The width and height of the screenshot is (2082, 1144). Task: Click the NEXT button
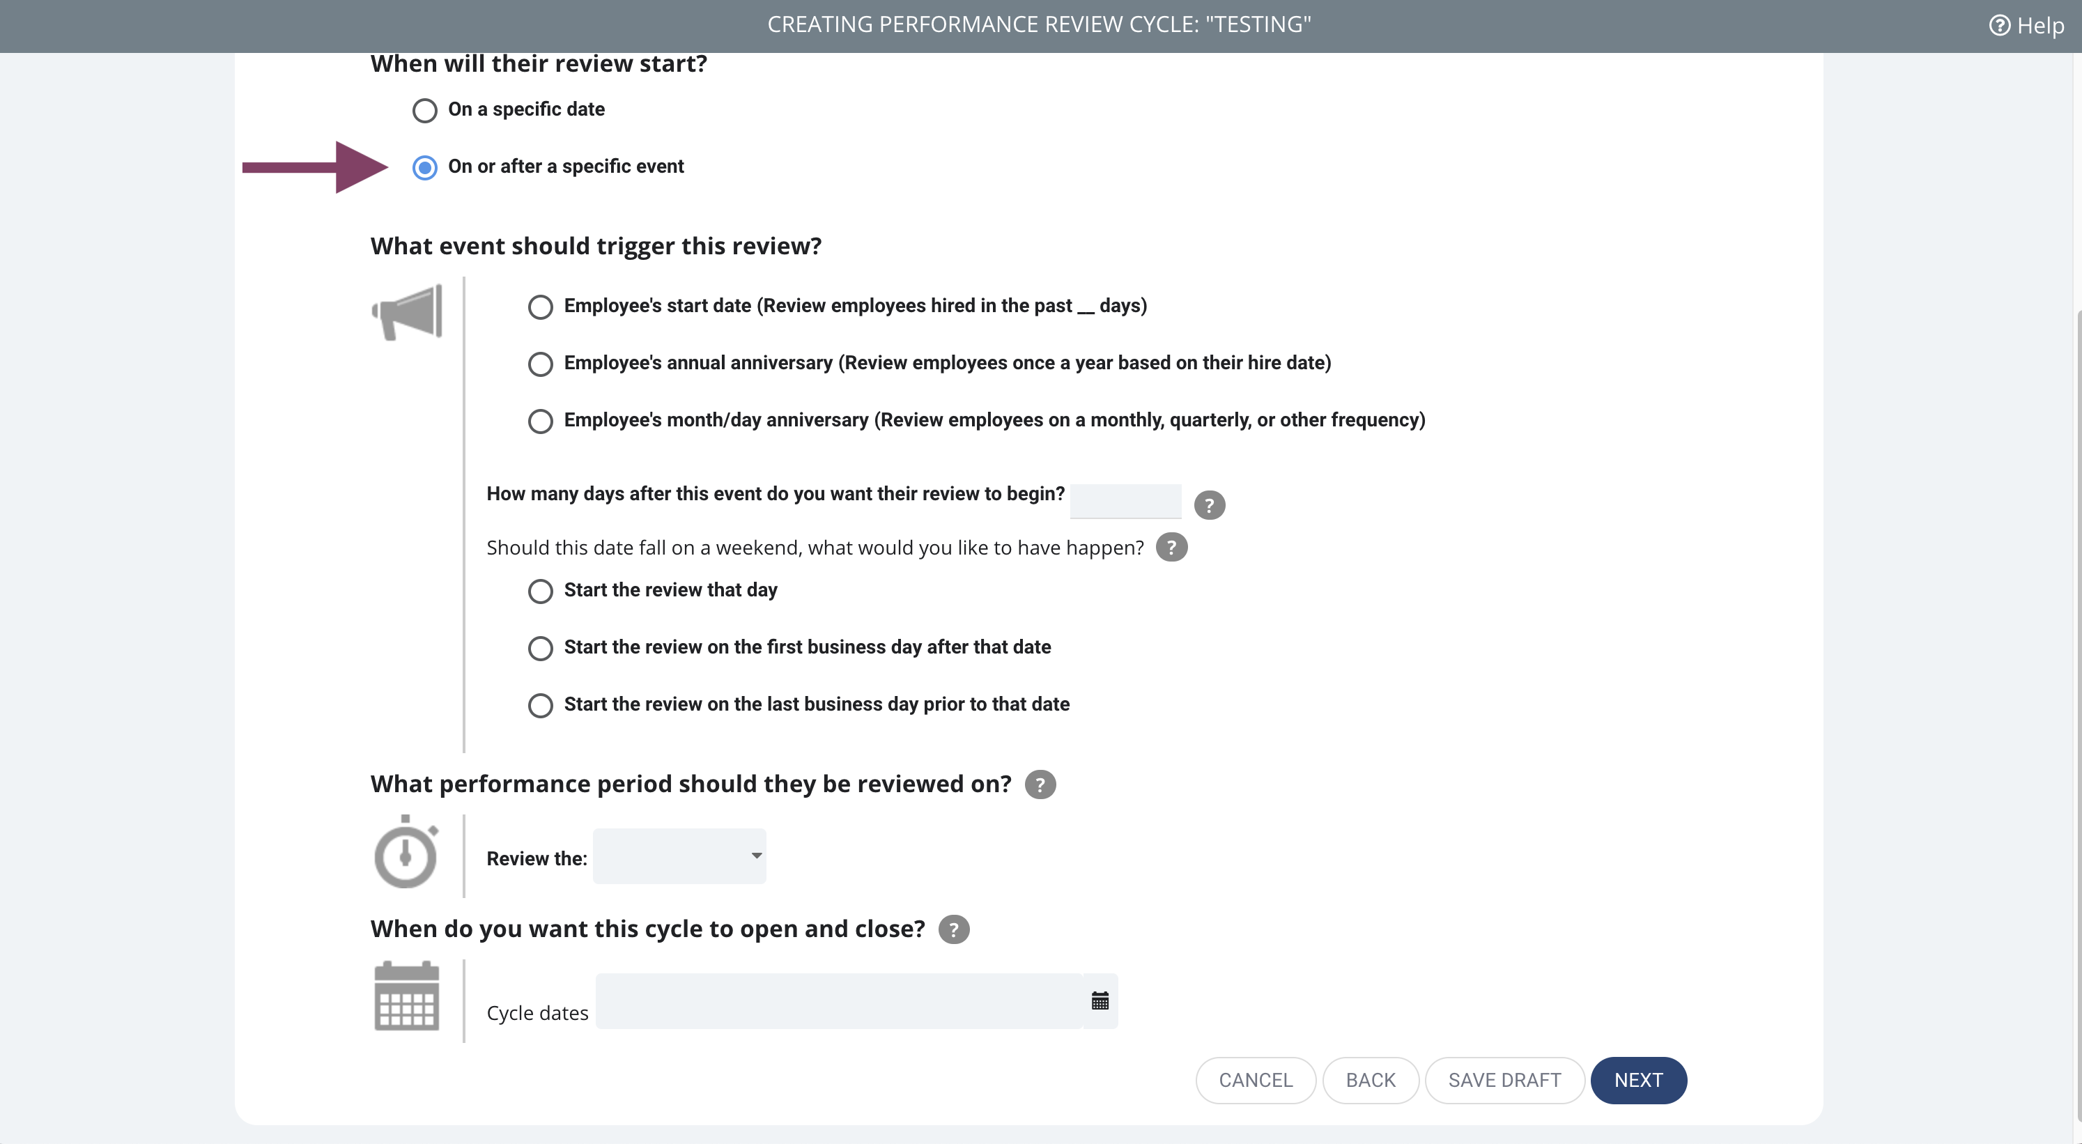point(1638,1080)
